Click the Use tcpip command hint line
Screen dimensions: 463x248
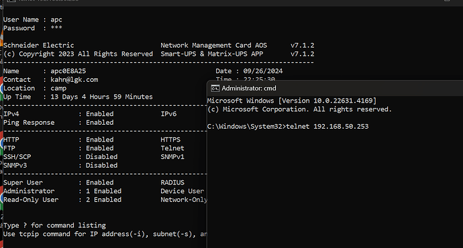[105, 234]
